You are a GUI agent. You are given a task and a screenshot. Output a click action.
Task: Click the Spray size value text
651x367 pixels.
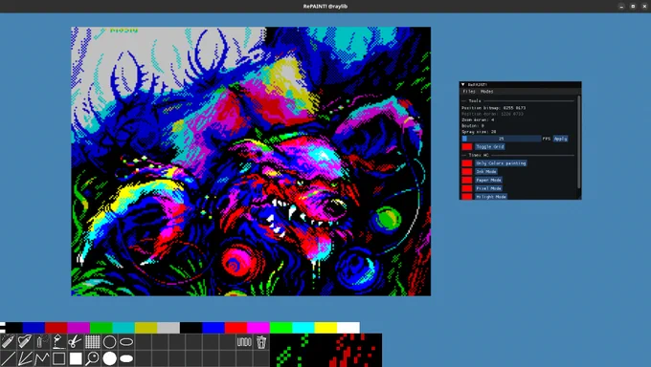pyautogui.click(x=479, y=132)
